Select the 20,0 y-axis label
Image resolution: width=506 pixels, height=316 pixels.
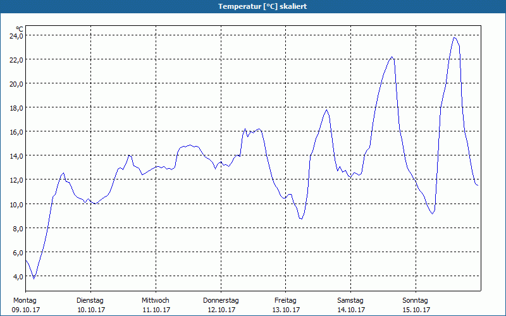[16, 84]
